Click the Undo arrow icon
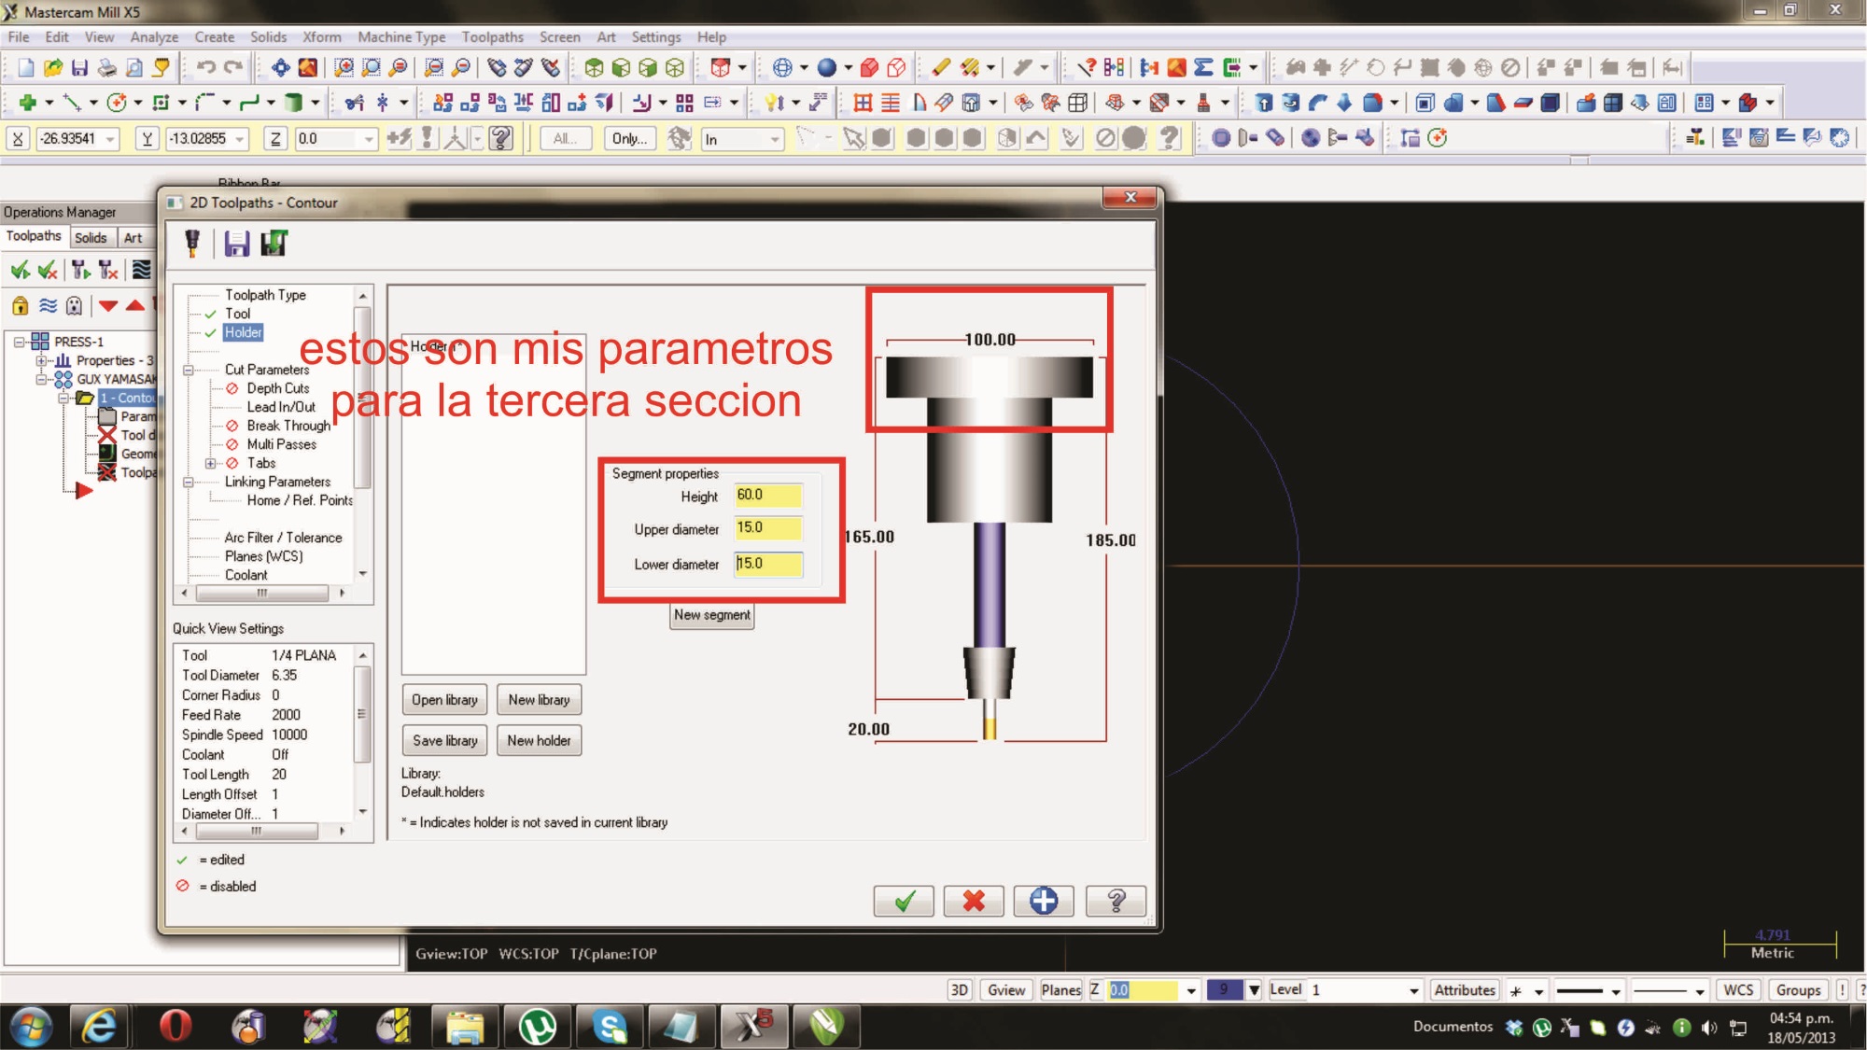 [x=206, y=67]
